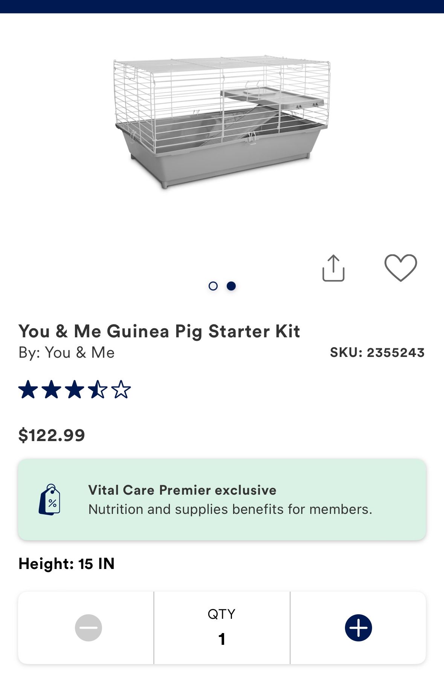Select the second filled carousel dot

pos(231,286)
